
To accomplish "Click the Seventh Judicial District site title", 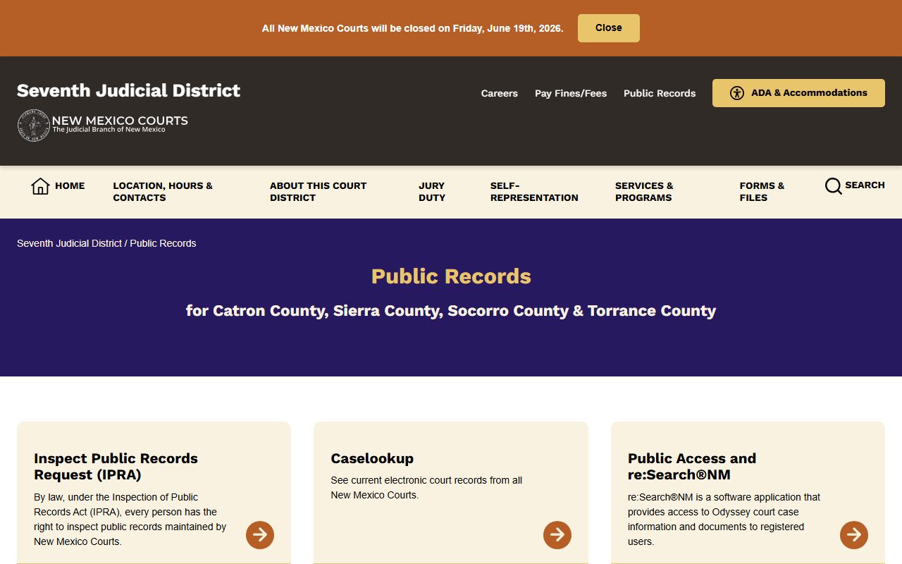I will pyautogui.click(x=128, y=90).
